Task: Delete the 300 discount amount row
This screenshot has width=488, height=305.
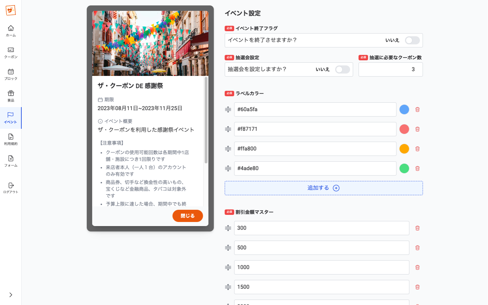Action: point(417,228)
